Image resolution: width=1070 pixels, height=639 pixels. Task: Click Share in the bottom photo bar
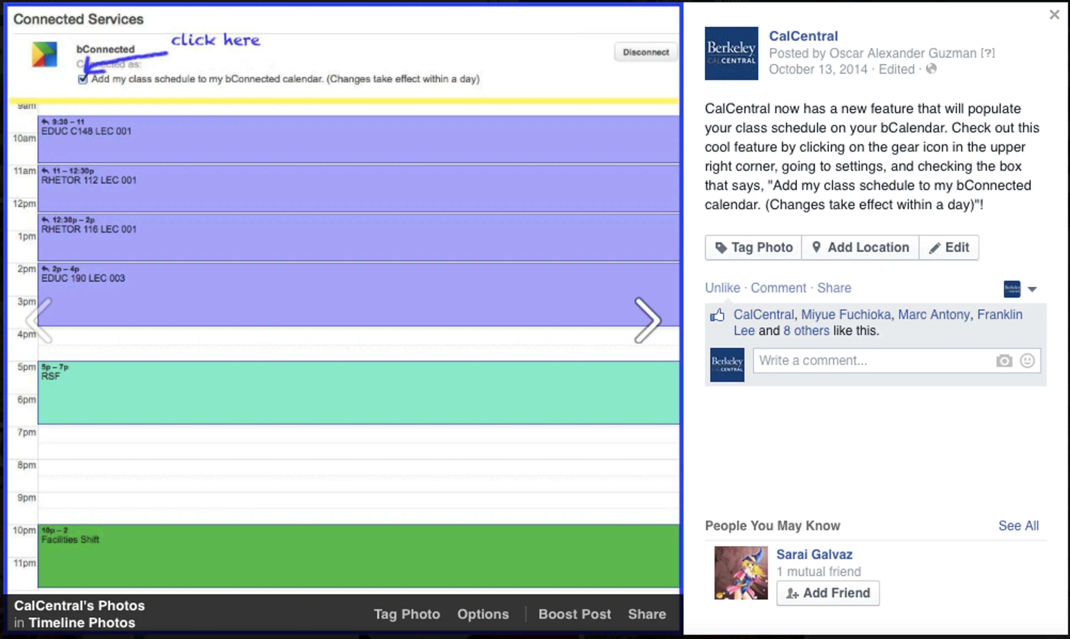(x=647, y=615)
